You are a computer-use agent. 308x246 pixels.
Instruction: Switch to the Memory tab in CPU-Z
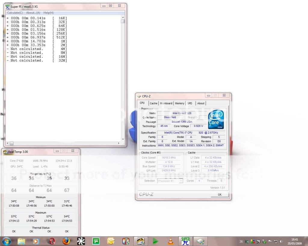click(x=180, y=103)
